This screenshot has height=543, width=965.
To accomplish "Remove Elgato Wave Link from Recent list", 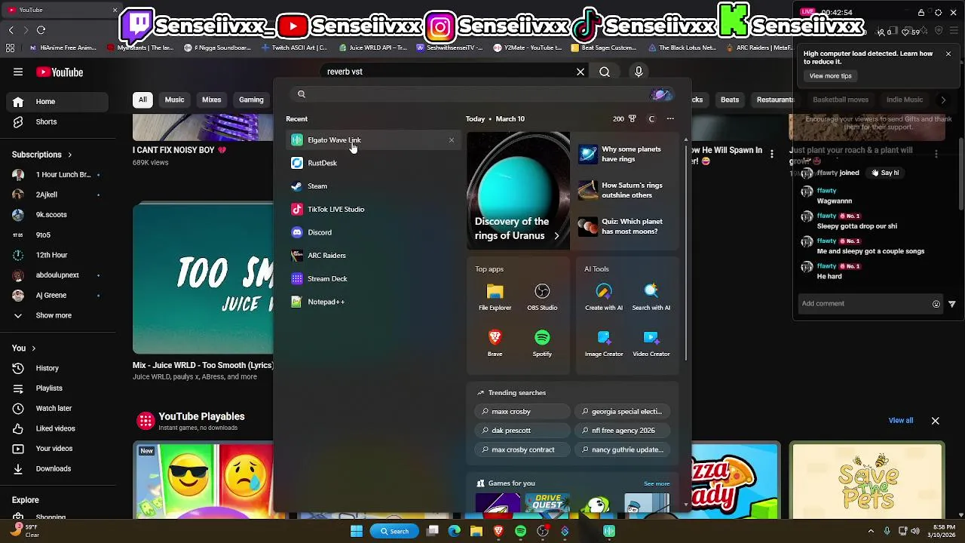I will [x=452, y=140].
